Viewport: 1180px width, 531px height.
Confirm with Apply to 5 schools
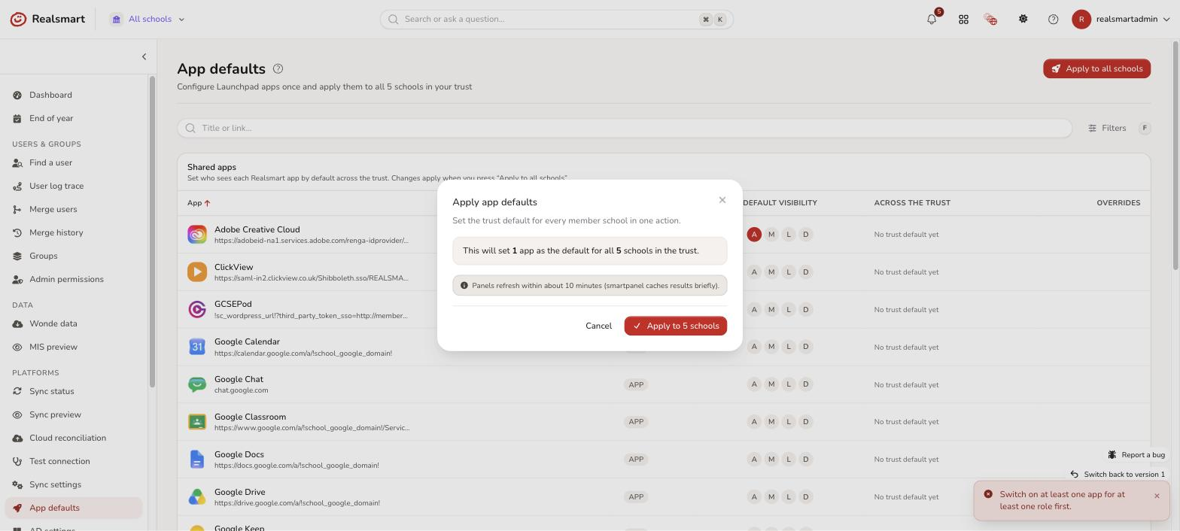675,326
